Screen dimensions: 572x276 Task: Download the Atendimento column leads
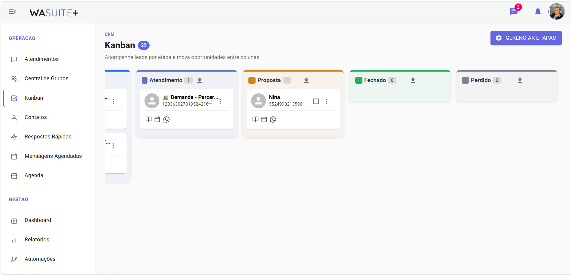(x=200, y=80)
